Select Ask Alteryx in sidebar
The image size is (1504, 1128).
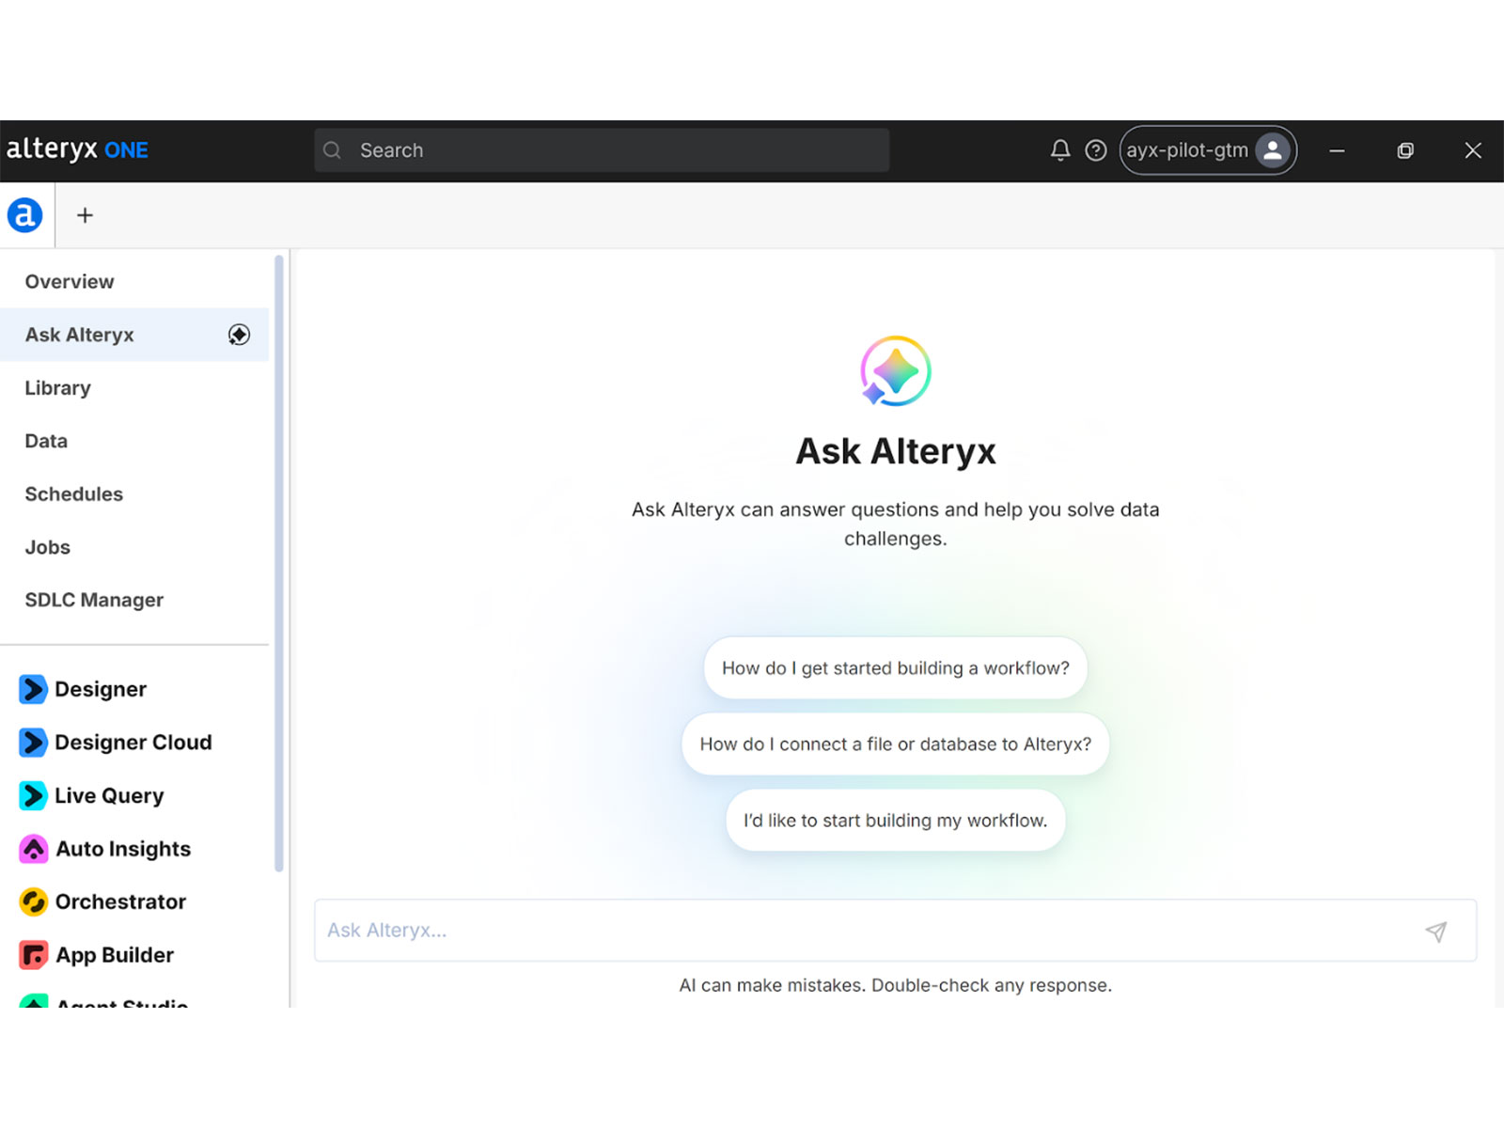(x=134, y=335)
